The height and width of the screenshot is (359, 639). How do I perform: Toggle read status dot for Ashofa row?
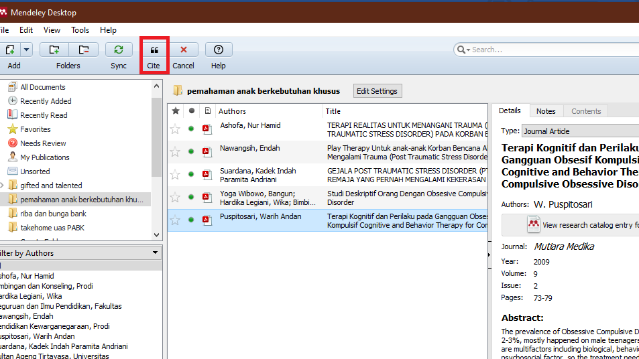click(x=191, y=129)
